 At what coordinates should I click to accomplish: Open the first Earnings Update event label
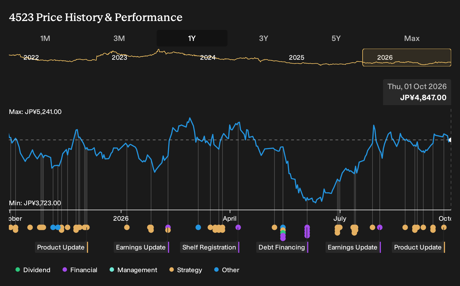click(x=141, y=247)
